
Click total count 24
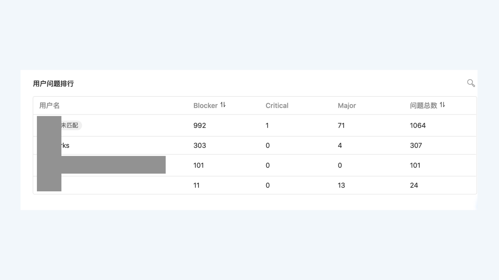[414, 185]
